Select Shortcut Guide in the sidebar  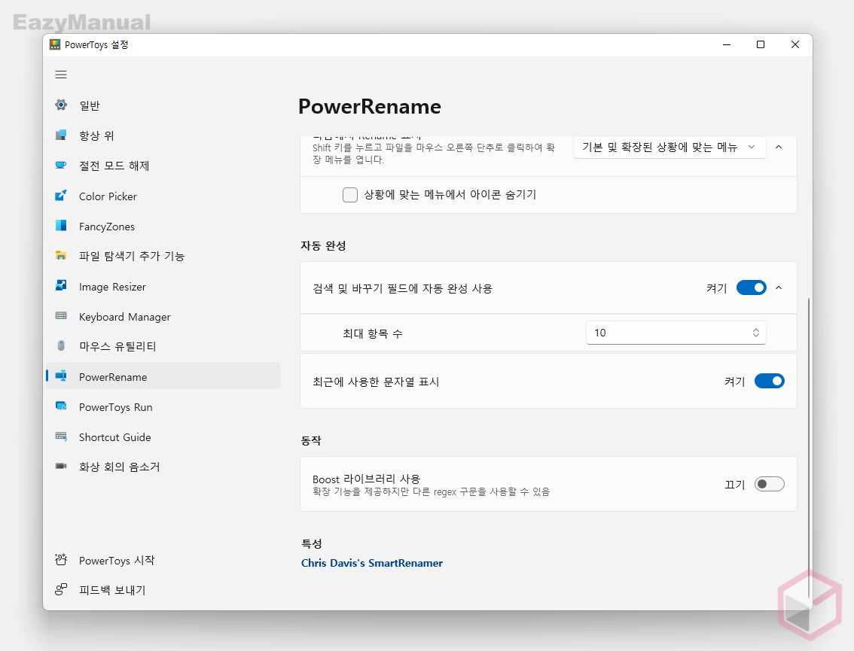click(x=163, y=437)
